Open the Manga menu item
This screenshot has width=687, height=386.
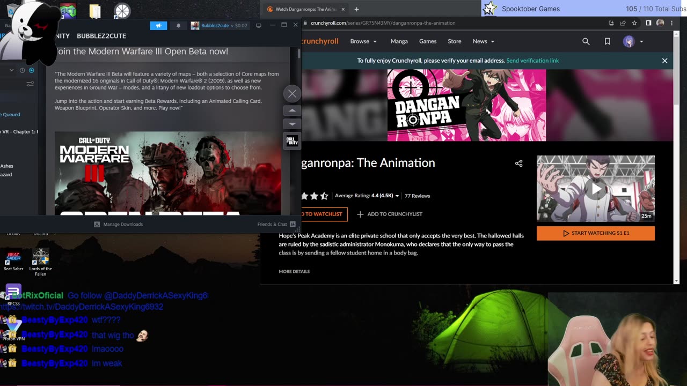(399, 41)
